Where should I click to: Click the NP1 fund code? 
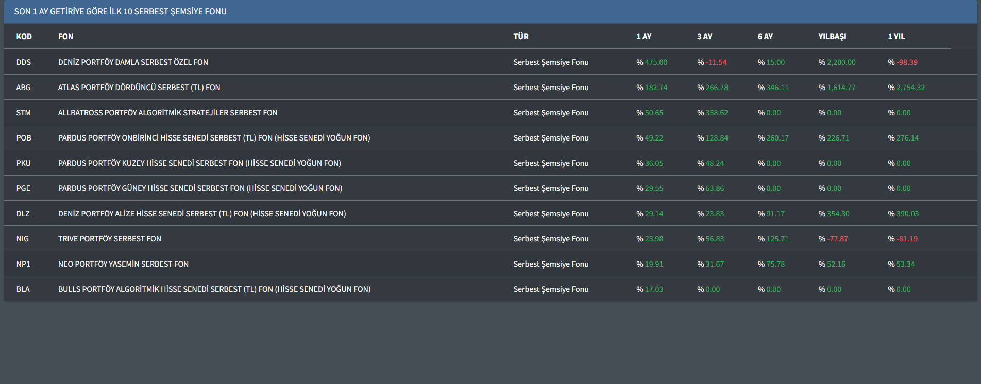coord(23,264)
